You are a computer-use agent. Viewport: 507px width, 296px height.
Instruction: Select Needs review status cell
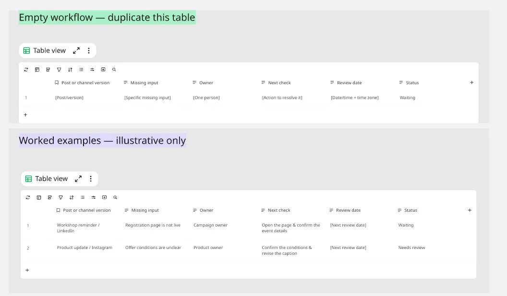click(411, 248)
